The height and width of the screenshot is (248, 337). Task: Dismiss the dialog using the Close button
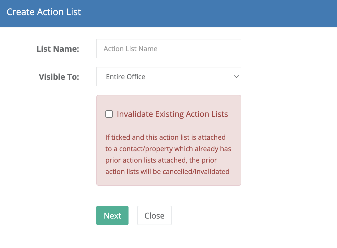(x=155, y=215)
